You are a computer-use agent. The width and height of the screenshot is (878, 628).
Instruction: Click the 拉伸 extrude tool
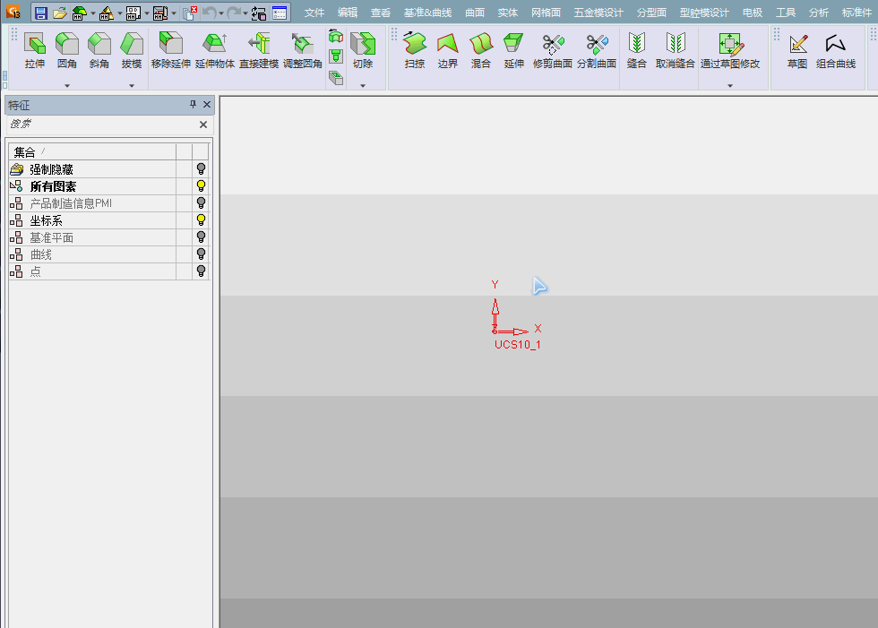(35, 51)
